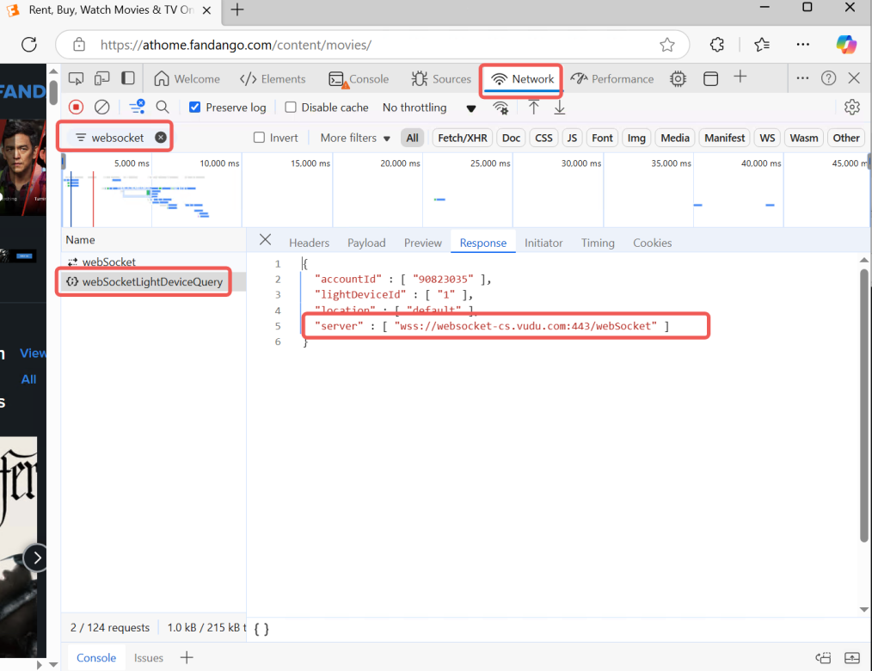
Task: Select the WS filter button
Action: (767, 138)
